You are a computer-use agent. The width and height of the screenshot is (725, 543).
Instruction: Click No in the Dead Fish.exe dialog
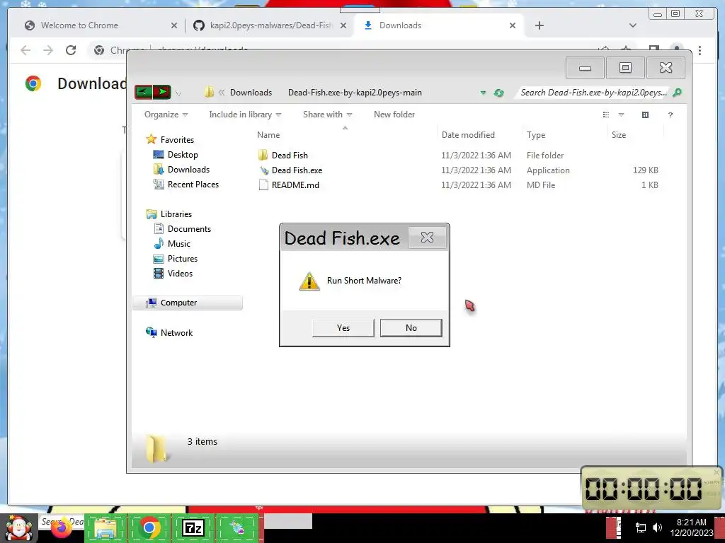411,327
